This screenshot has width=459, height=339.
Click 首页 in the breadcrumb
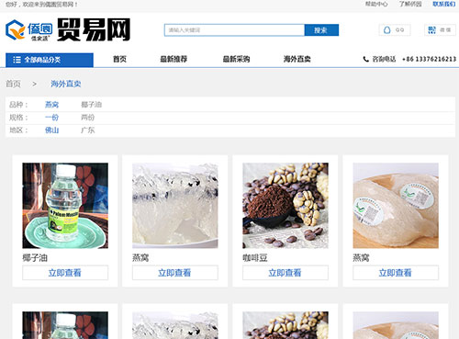(x=13, y=84)
